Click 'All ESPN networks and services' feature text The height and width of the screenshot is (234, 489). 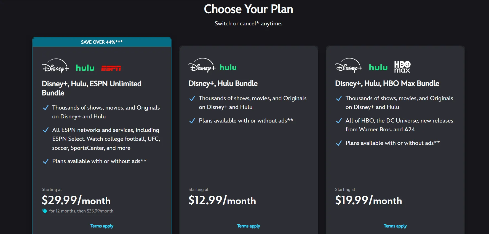pos(106,139)
